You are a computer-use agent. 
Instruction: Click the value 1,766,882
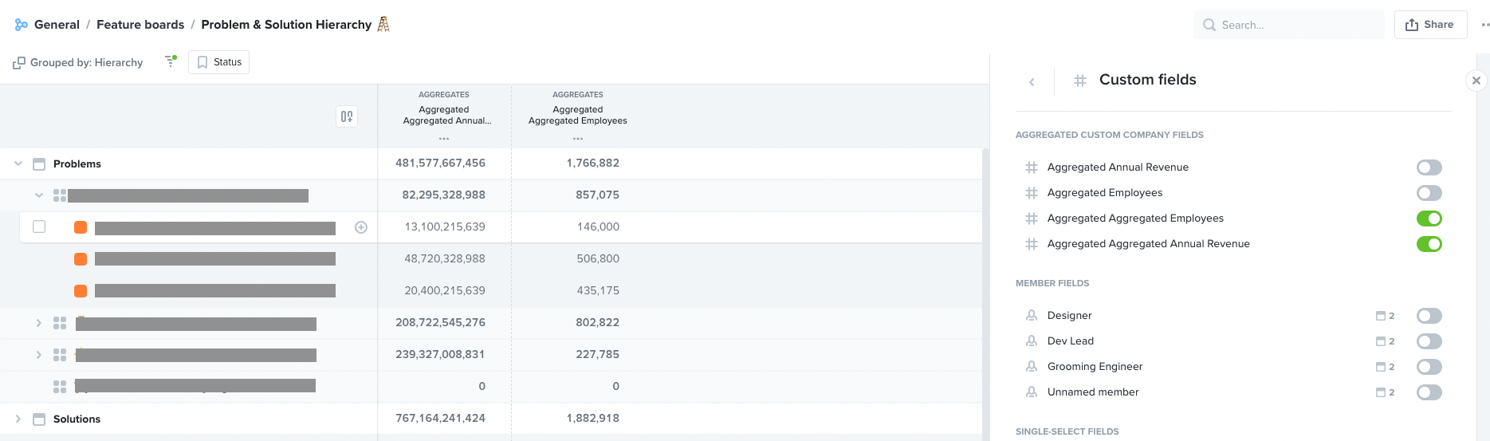pyautogui.click(x=593, y=163)
